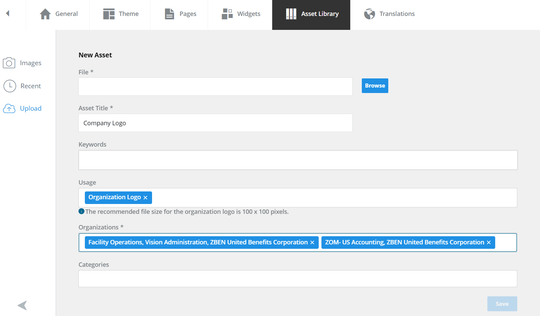Remove the ZOM- US Accounting organization tag
Image resolution: width=540 pixels, height=316 pixels.
click(489, 243)
